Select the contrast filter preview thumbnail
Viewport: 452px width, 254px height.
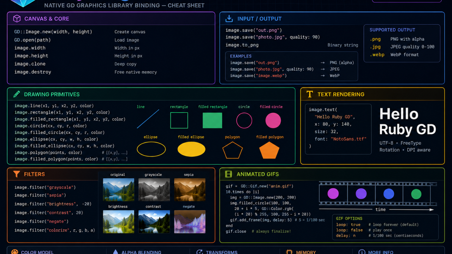(154, 222)
